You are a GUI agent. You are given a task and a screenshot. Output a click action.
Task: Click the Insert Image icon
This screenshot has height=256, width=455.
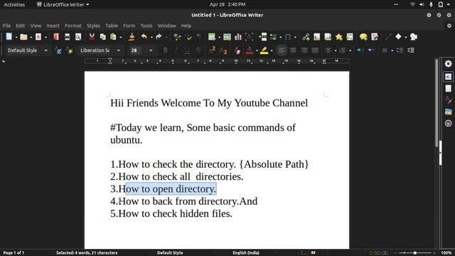click(x=227, y=37)
